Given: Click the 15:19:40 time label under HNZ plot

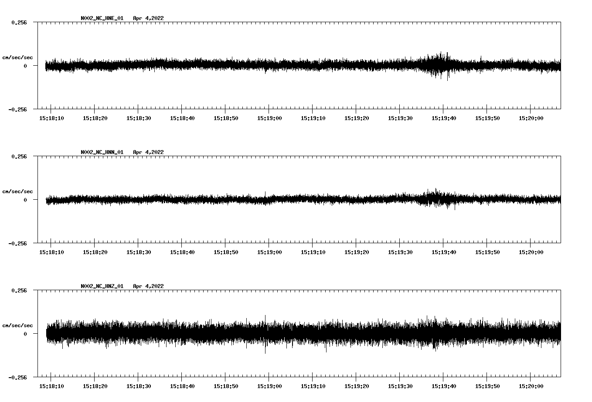Looking at the screenshot, I should 444,386.
